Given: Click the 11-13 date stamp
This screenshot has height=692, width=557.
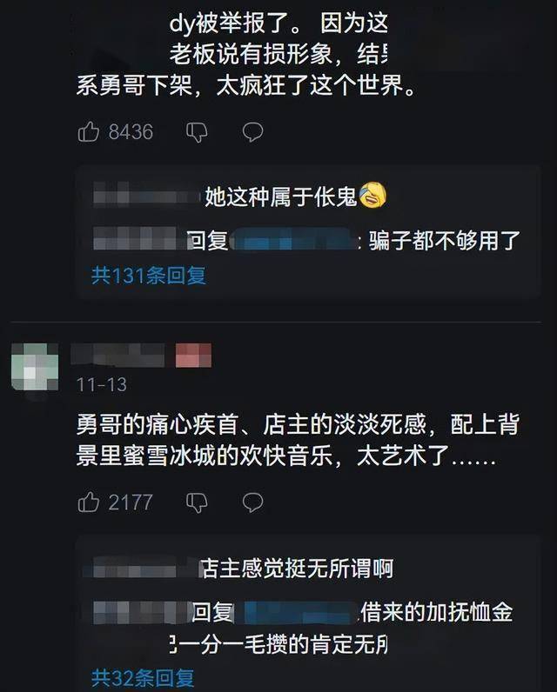Looking at the screenshot, I should [102, 385].
